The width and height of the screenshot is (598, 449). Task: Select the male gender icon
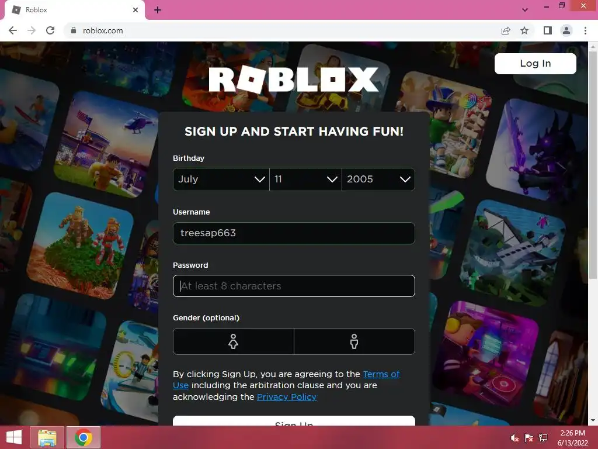pos(354,341)
